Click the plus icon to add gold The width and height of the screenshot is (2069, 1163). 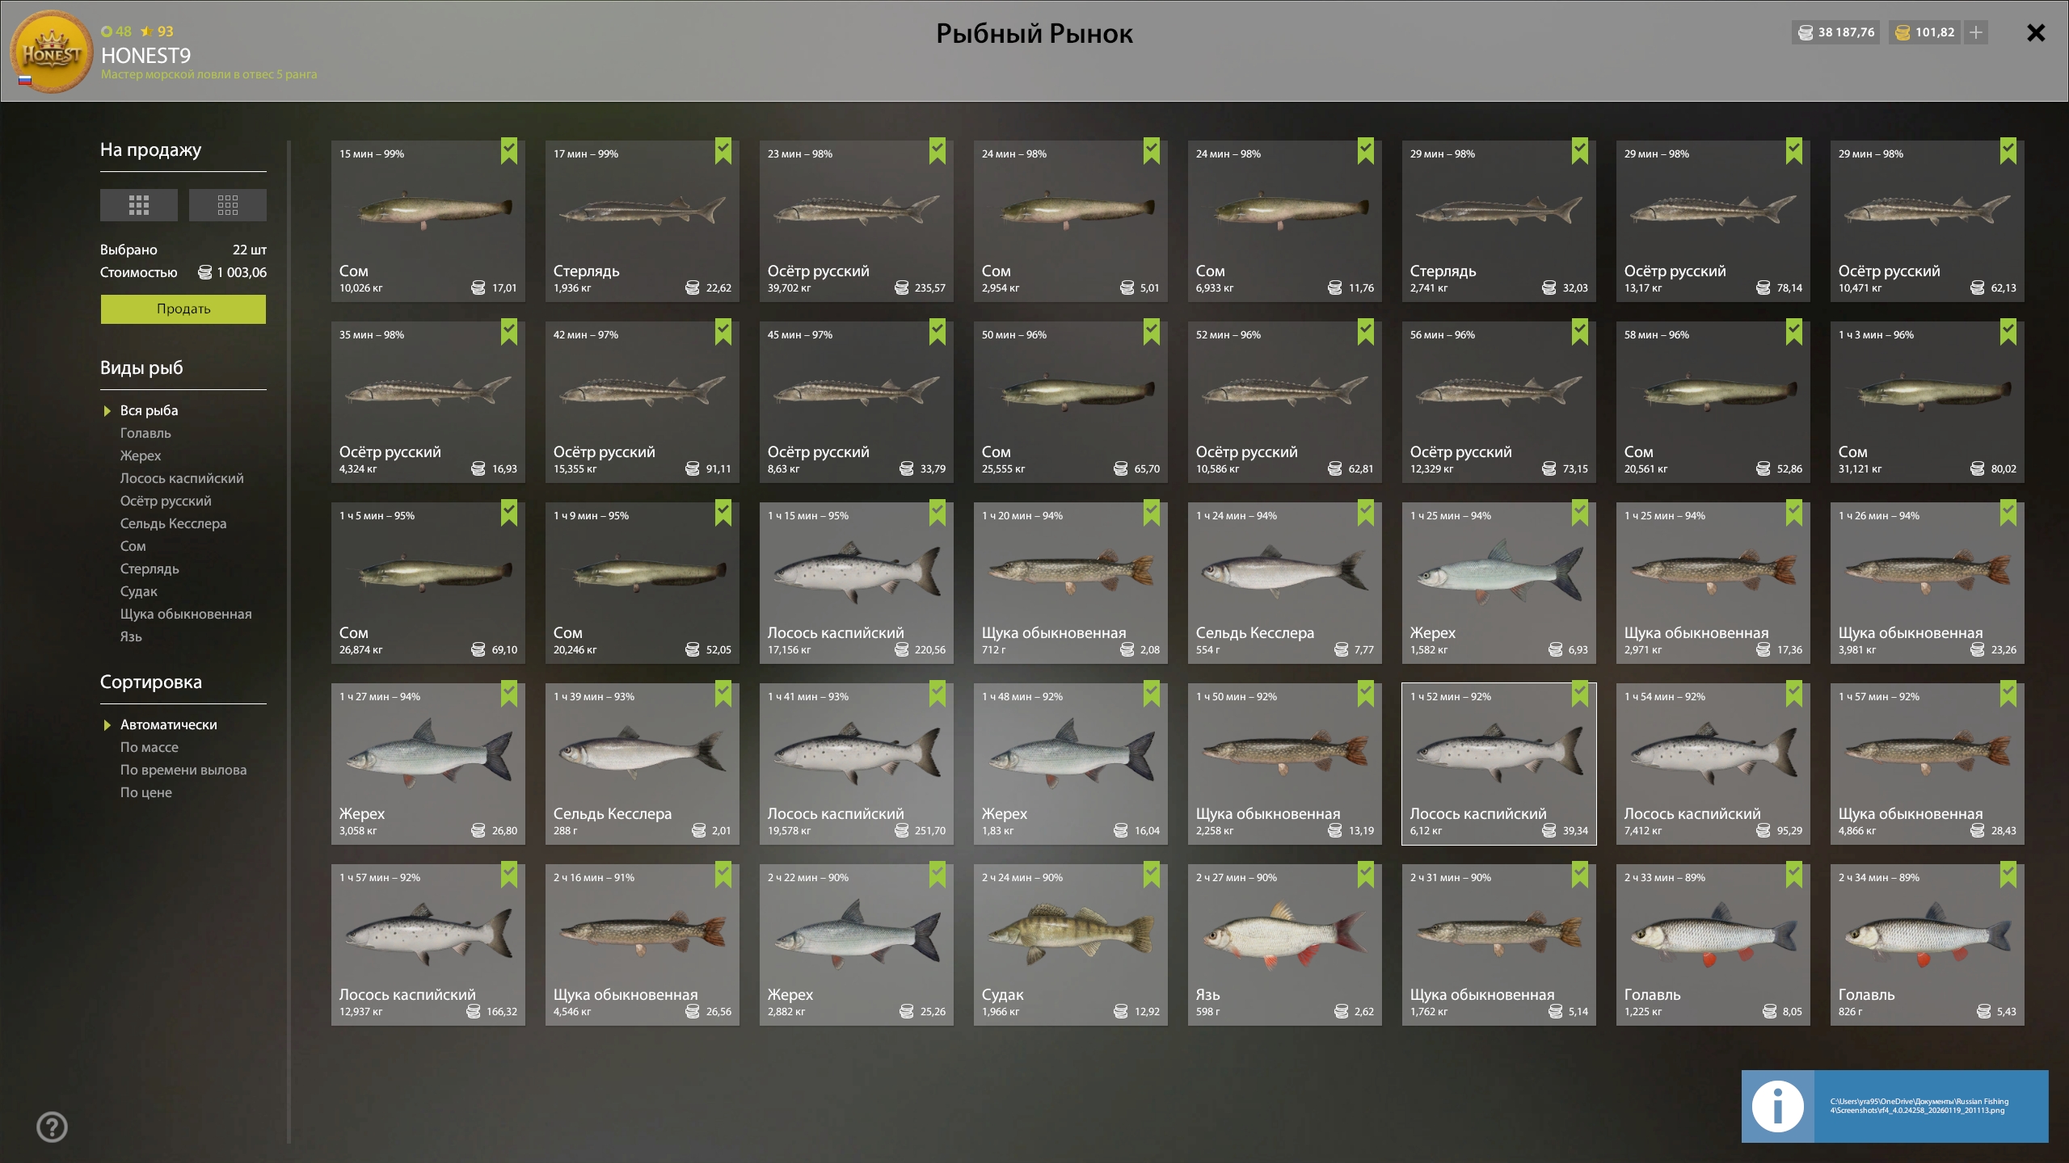[1976, 32]
